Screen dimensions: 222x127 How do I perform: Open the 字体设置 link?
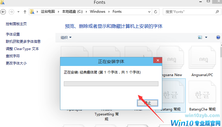point(13,34)
